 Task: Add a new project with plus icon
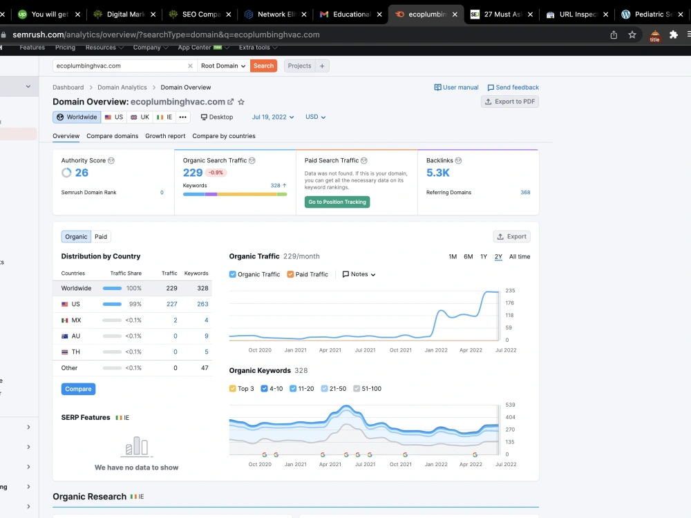click(322, 66)
